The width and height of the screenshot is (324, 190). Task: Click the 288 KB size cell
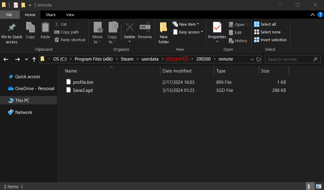(279, 90)
